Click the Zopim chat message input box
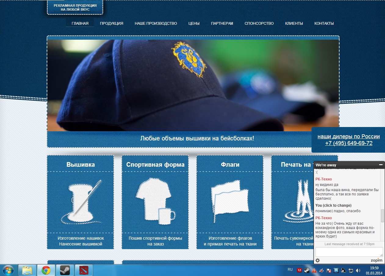This screenshot has width=385, height=276. pos(349,252)
